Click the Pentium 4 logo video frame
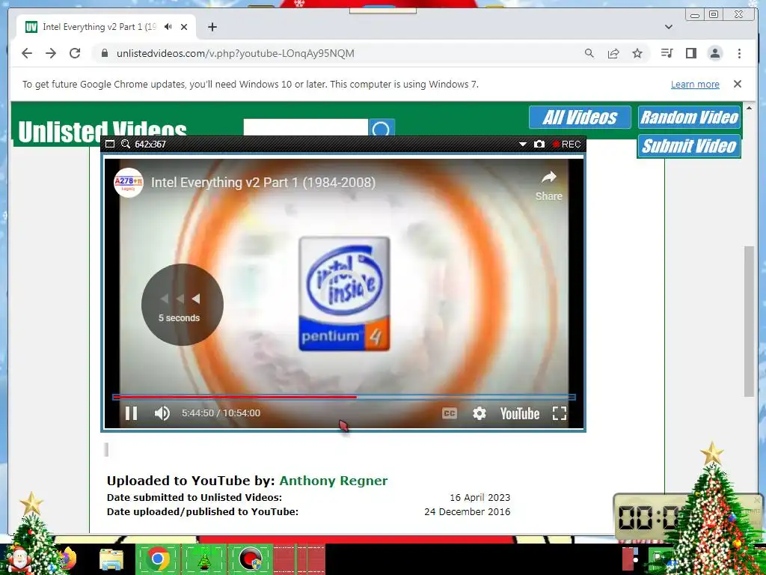The image size is (766, 575). (344, 293)
